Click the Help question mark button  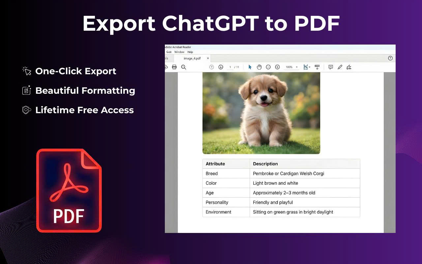pos(390,58)
